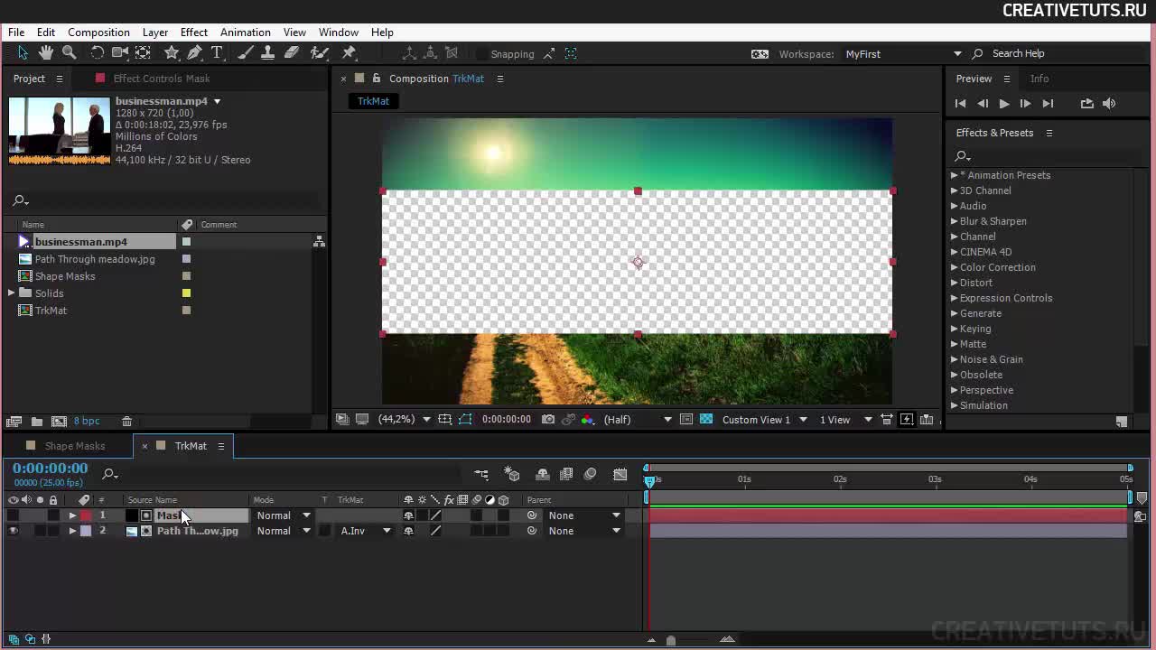Image resolution: width=1156 pixels, height=650 pixels.
Task: Select the Horizontal Type tool
Action: [217, 53]
